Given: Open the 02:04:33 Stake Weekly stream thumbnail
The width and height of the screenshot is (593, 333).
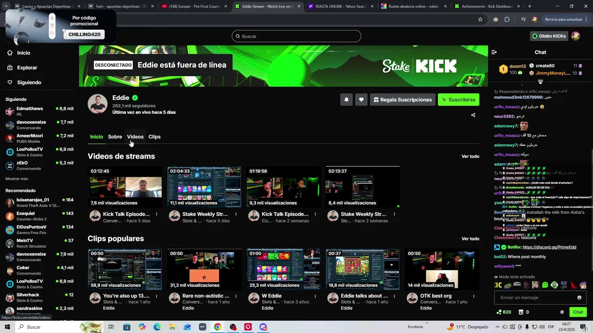Looking at the screenshot, I should (204, 187).
